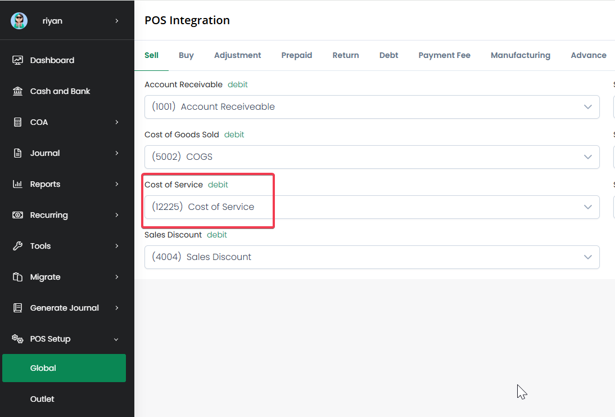
Task: Open the Account Receivable dropdown
Action: (372, 107)
